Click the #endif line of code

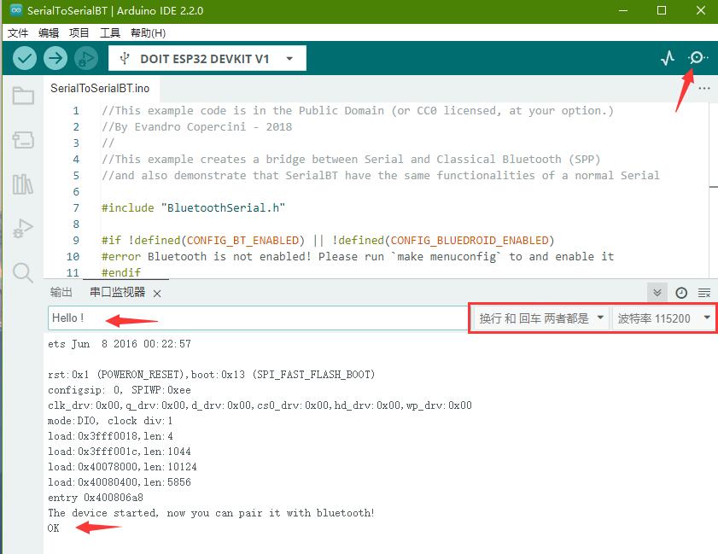pyautogui.click(x=121, y=272)
